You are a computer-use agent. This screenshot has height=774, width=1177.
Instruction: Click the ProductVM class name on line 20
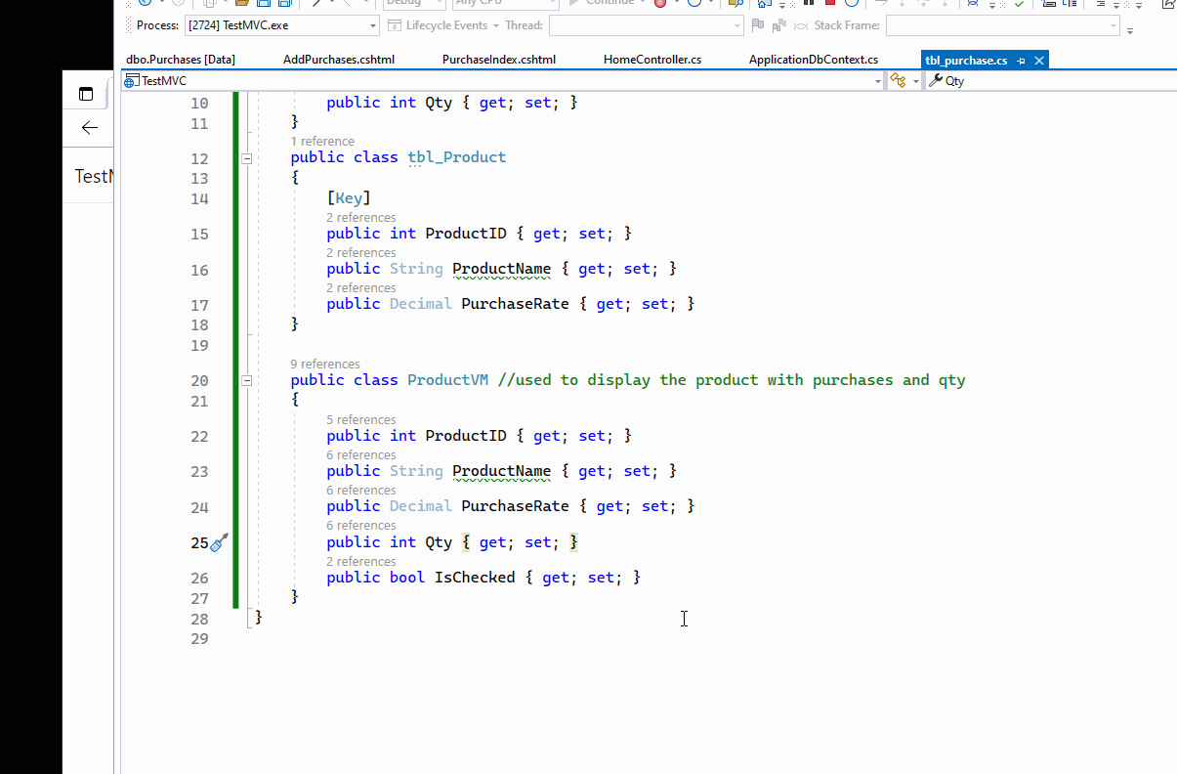[x=447, y=380]
